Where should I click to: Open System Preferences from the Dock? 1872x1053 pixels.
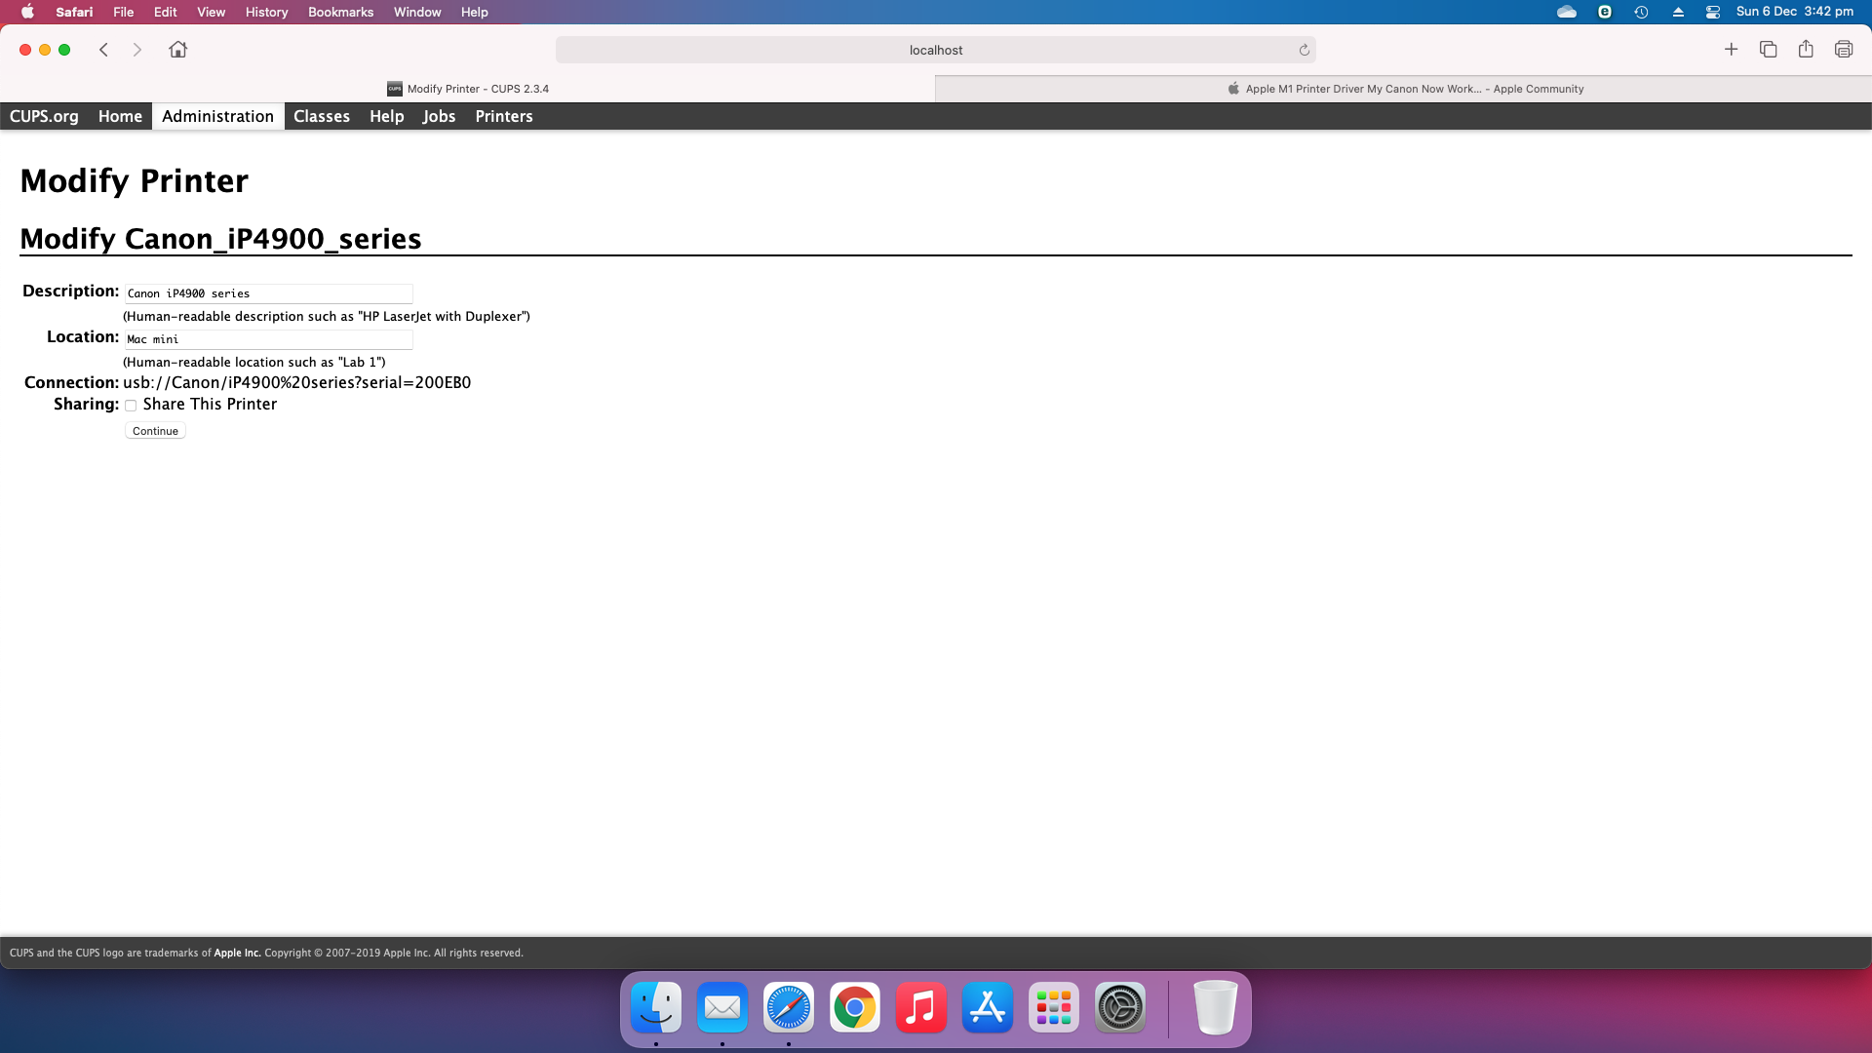1119,1007
